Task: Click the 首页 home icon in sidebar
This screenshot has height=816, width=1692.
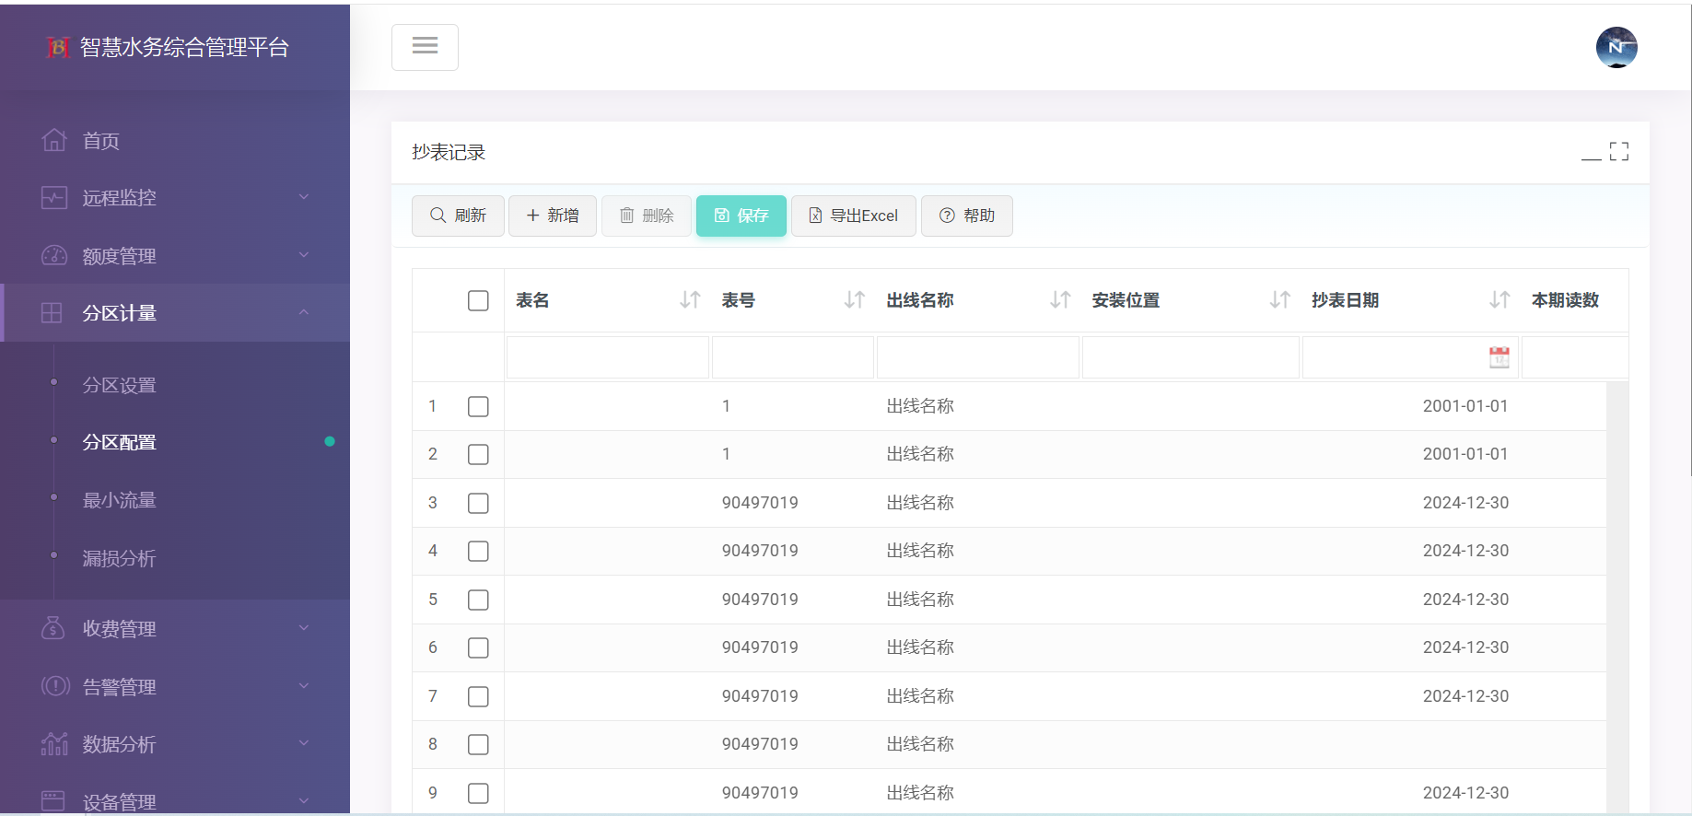Action: [54, 141]
